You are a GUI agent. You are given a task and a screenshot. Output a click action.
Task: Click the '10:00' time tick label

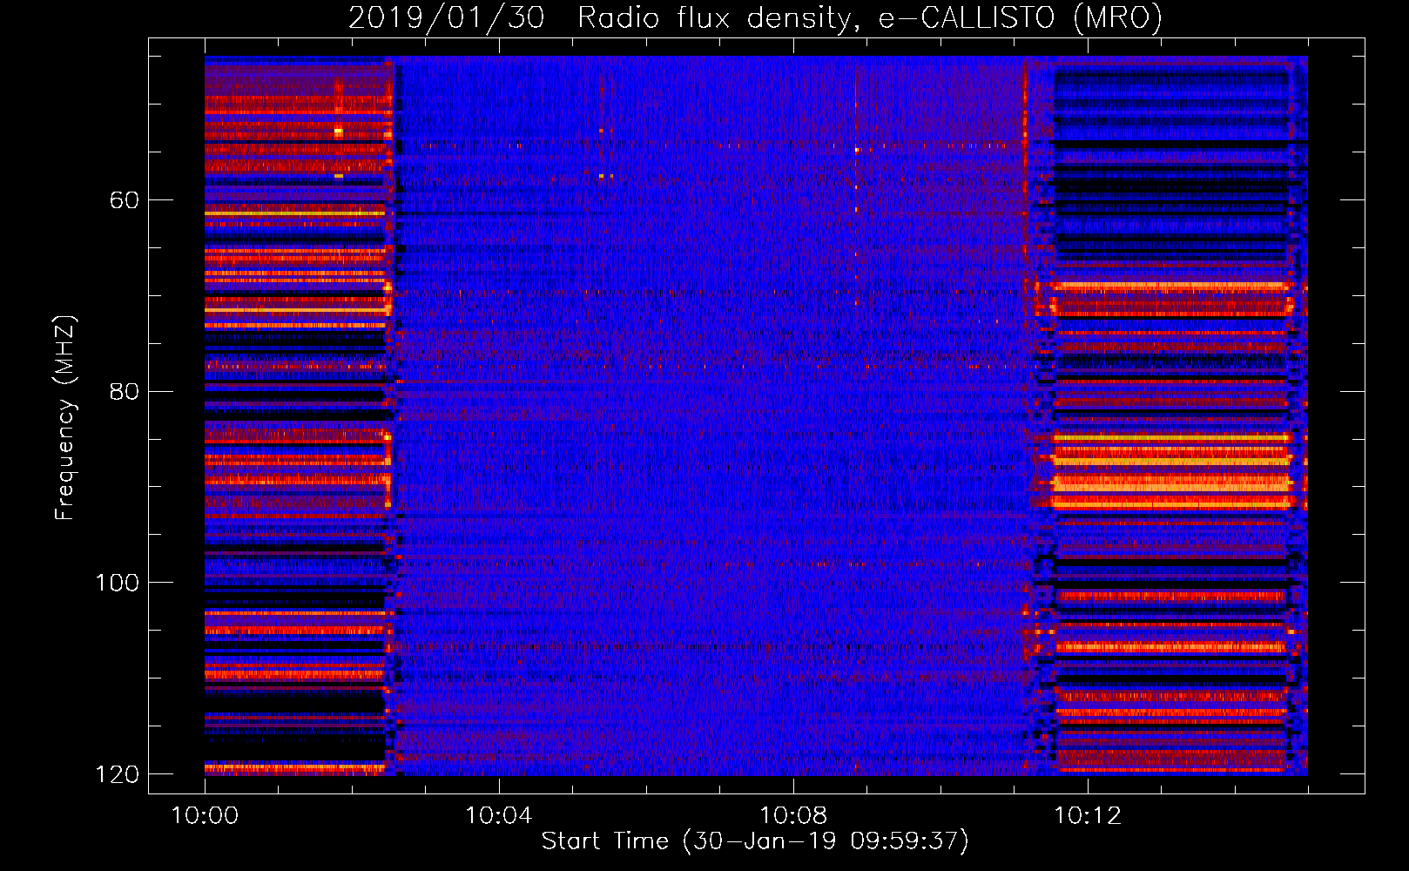(x=205, y=816)
